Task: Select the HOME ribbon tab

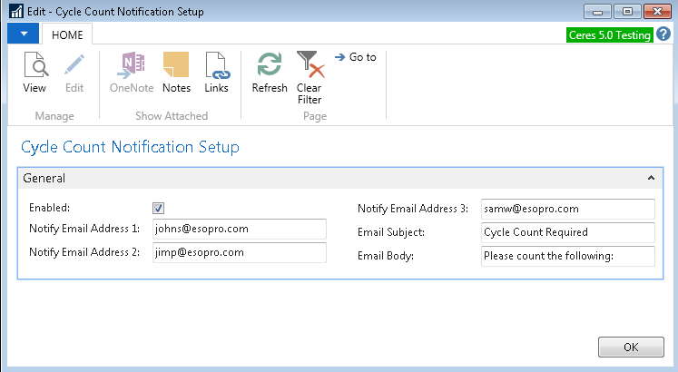Action: click(x=67, y=34)
